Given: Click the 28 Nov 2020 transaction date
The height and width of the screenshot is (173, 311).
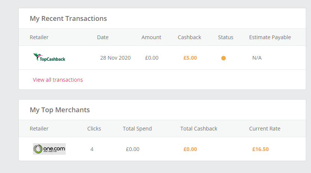Looking at the screenshot, I should click(116, 58).
